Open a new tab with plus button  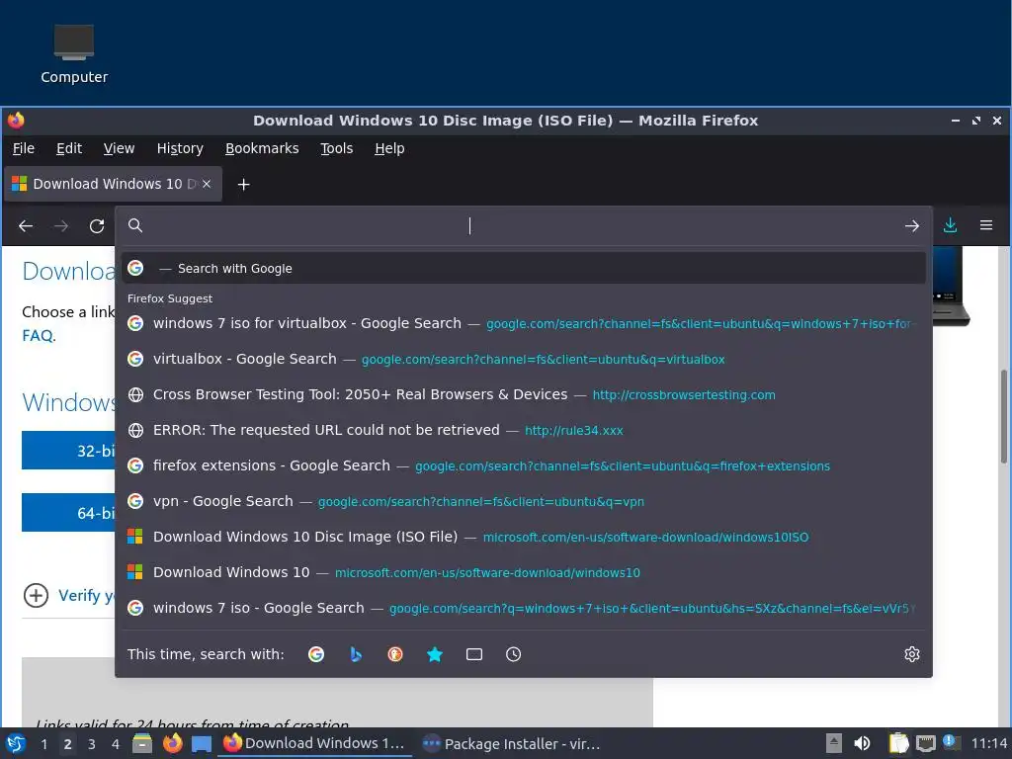click(x=243, y=185)
